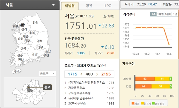Select 서울 on the Korea map

tap(22, 25)
